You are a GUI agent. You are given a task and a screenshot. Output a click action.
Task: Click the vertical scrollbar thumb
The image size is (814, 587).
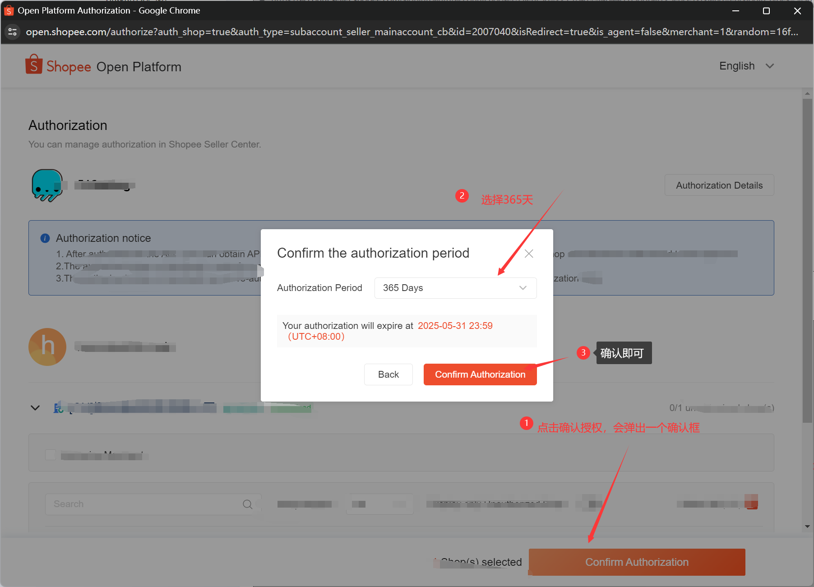807,261
